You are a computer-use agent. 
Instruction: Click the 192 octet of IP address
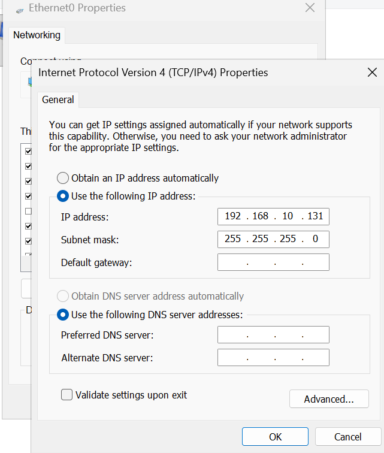(232, 216)
